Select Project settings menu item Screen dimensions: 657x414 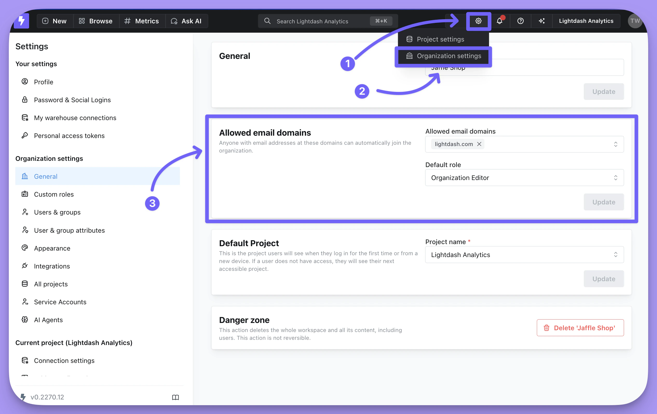tap(440, 39)
